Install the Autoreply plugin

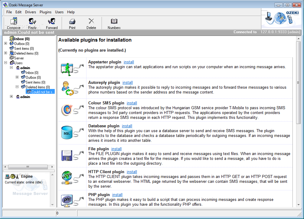pyautogui.click(x=128, y=83)
